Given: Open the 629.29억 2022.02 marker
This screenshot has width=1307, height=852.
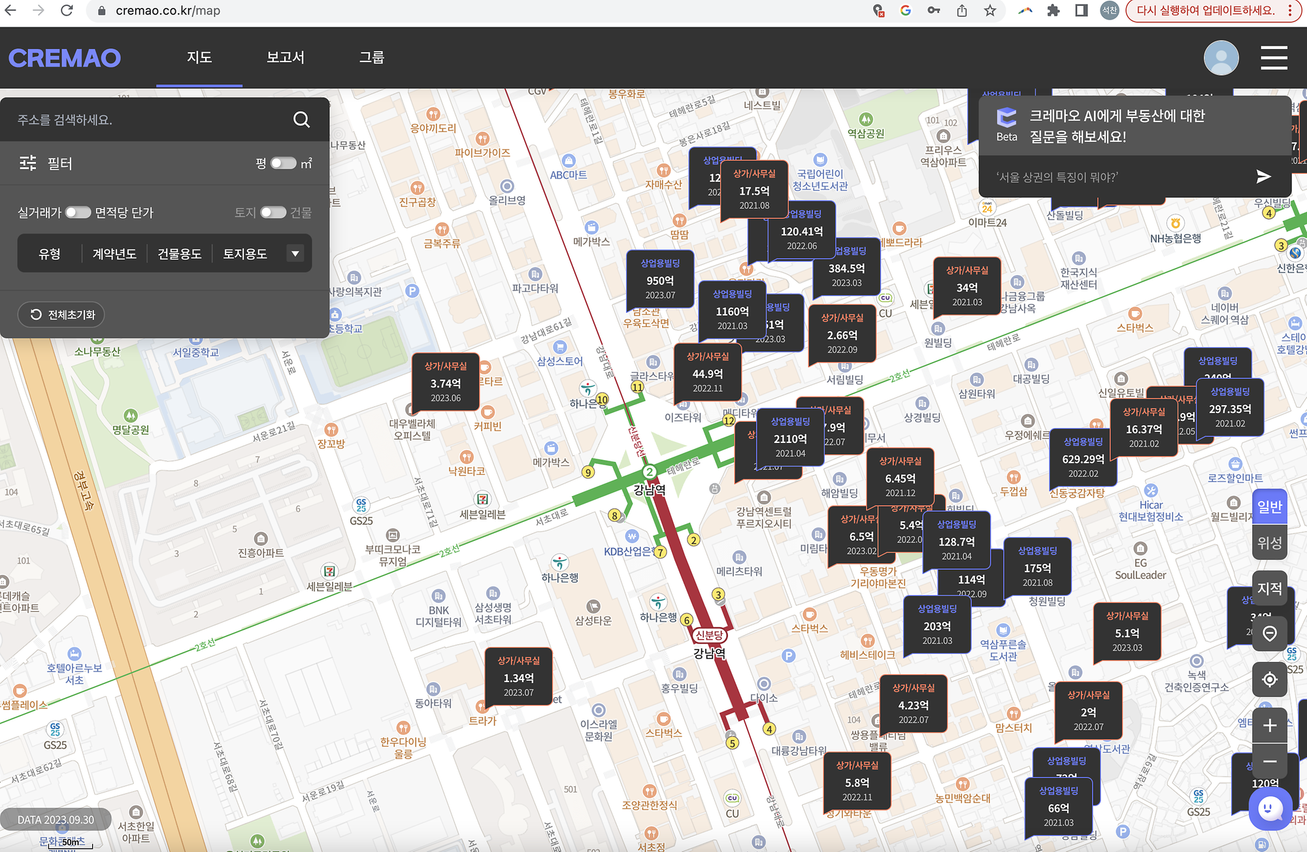Looking at the screenshot, I should point(1083,458).
